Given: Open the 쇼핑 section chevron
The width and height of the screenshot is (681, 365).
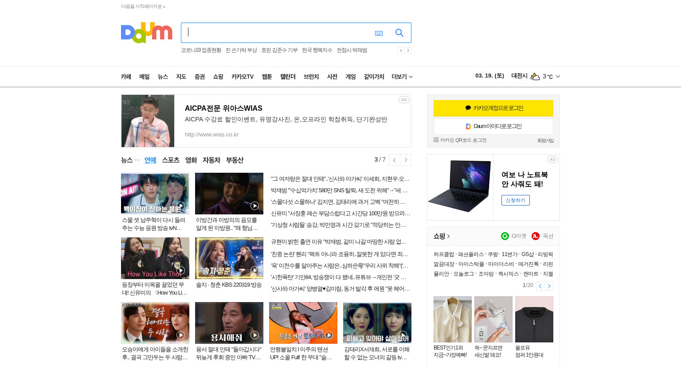Looking at the screenshot, I should click(448, 237).
